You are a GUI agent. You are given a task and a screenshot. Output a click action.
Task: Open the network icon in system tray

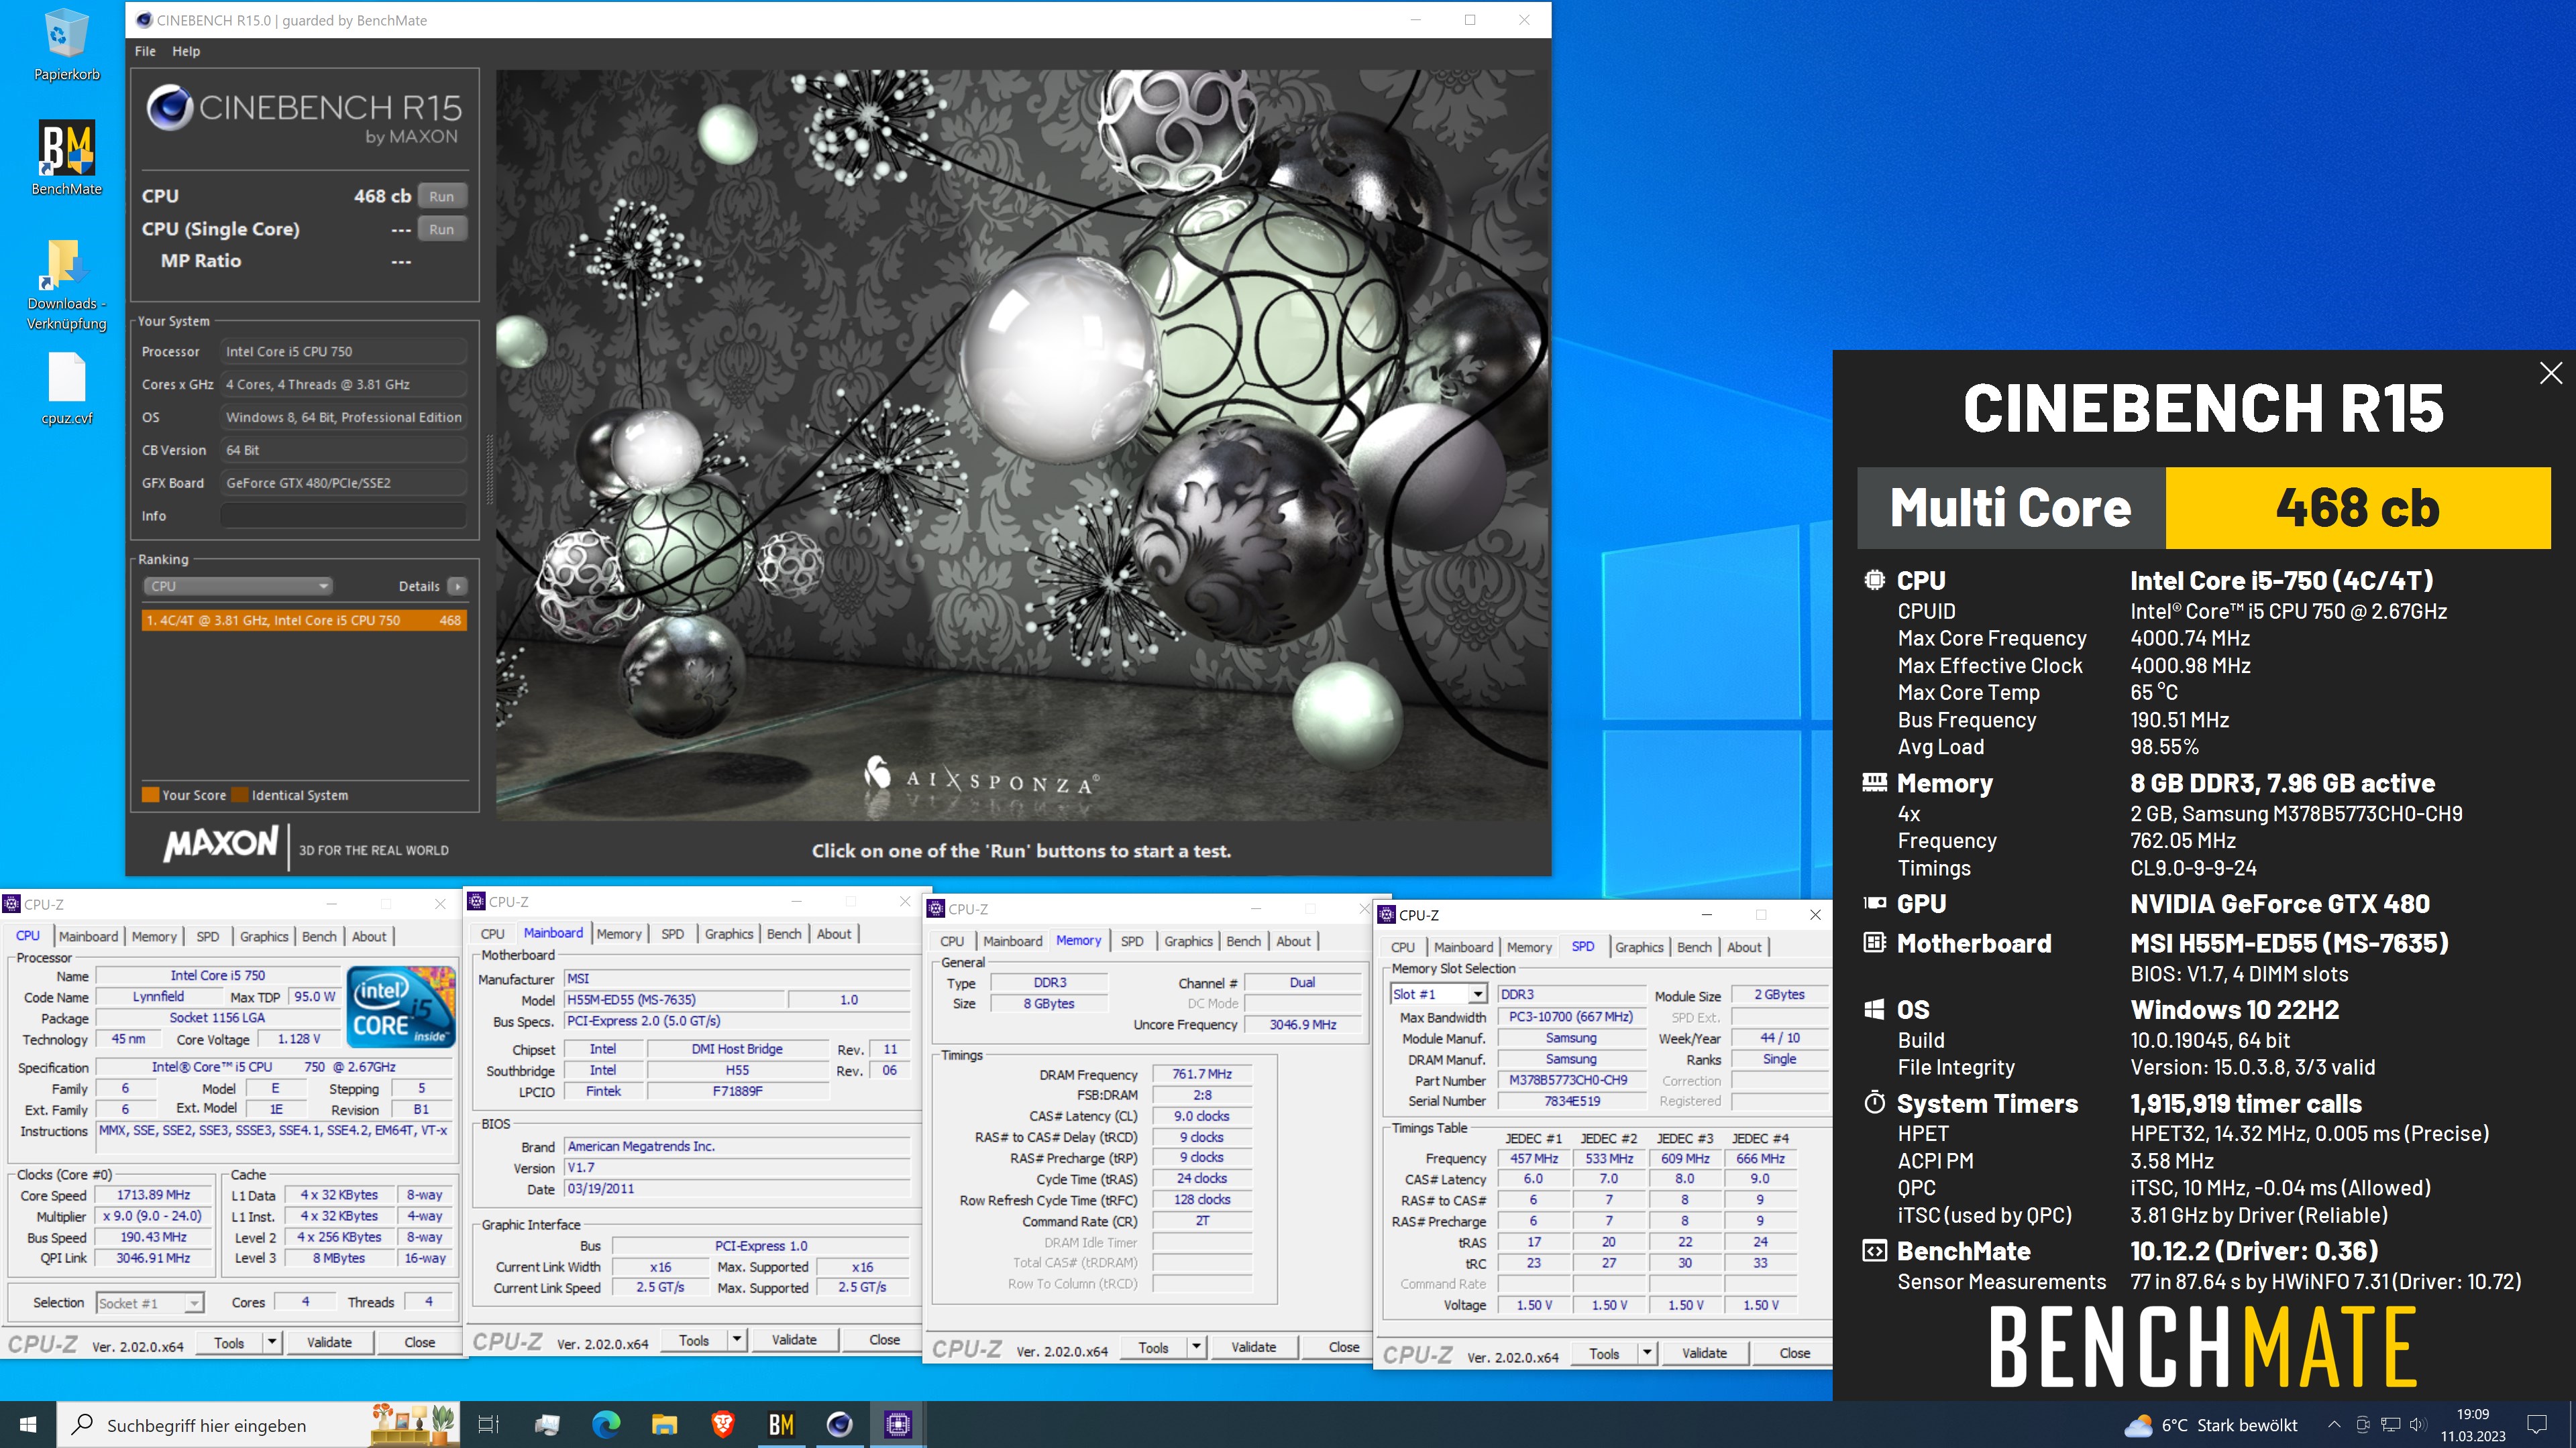click(x=2390, y=1425)
